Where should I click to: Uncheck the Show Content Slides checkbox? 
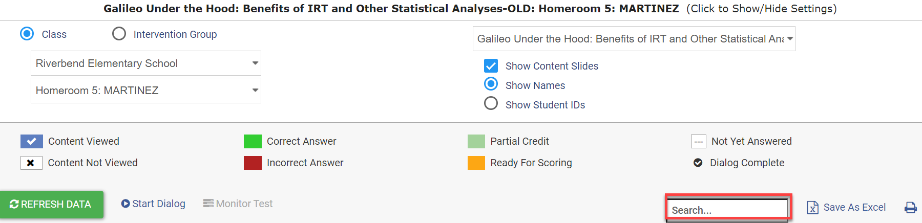(491, 65)
